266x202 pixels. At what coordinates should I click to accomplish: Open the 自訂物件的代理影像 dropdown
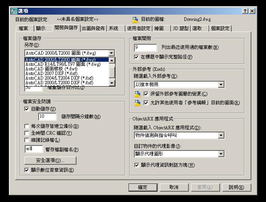click(x=221, y=154)
